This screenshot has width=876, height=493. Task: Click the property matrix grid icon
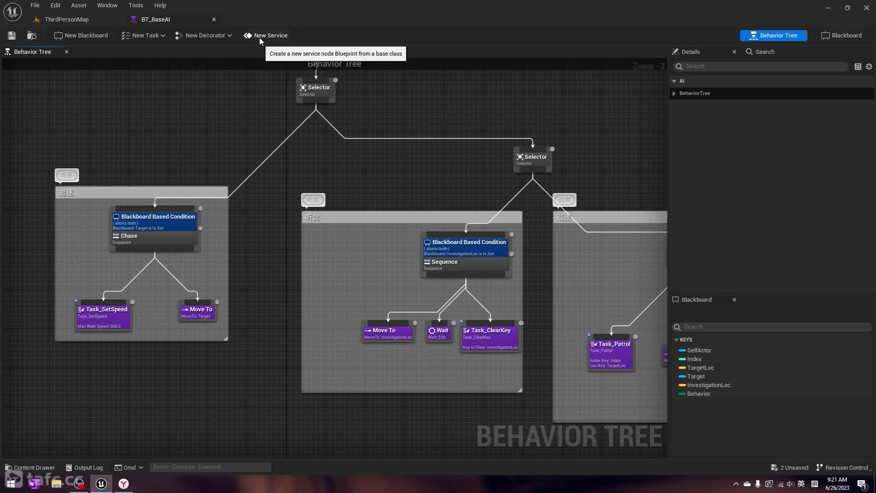click(858, 67)
